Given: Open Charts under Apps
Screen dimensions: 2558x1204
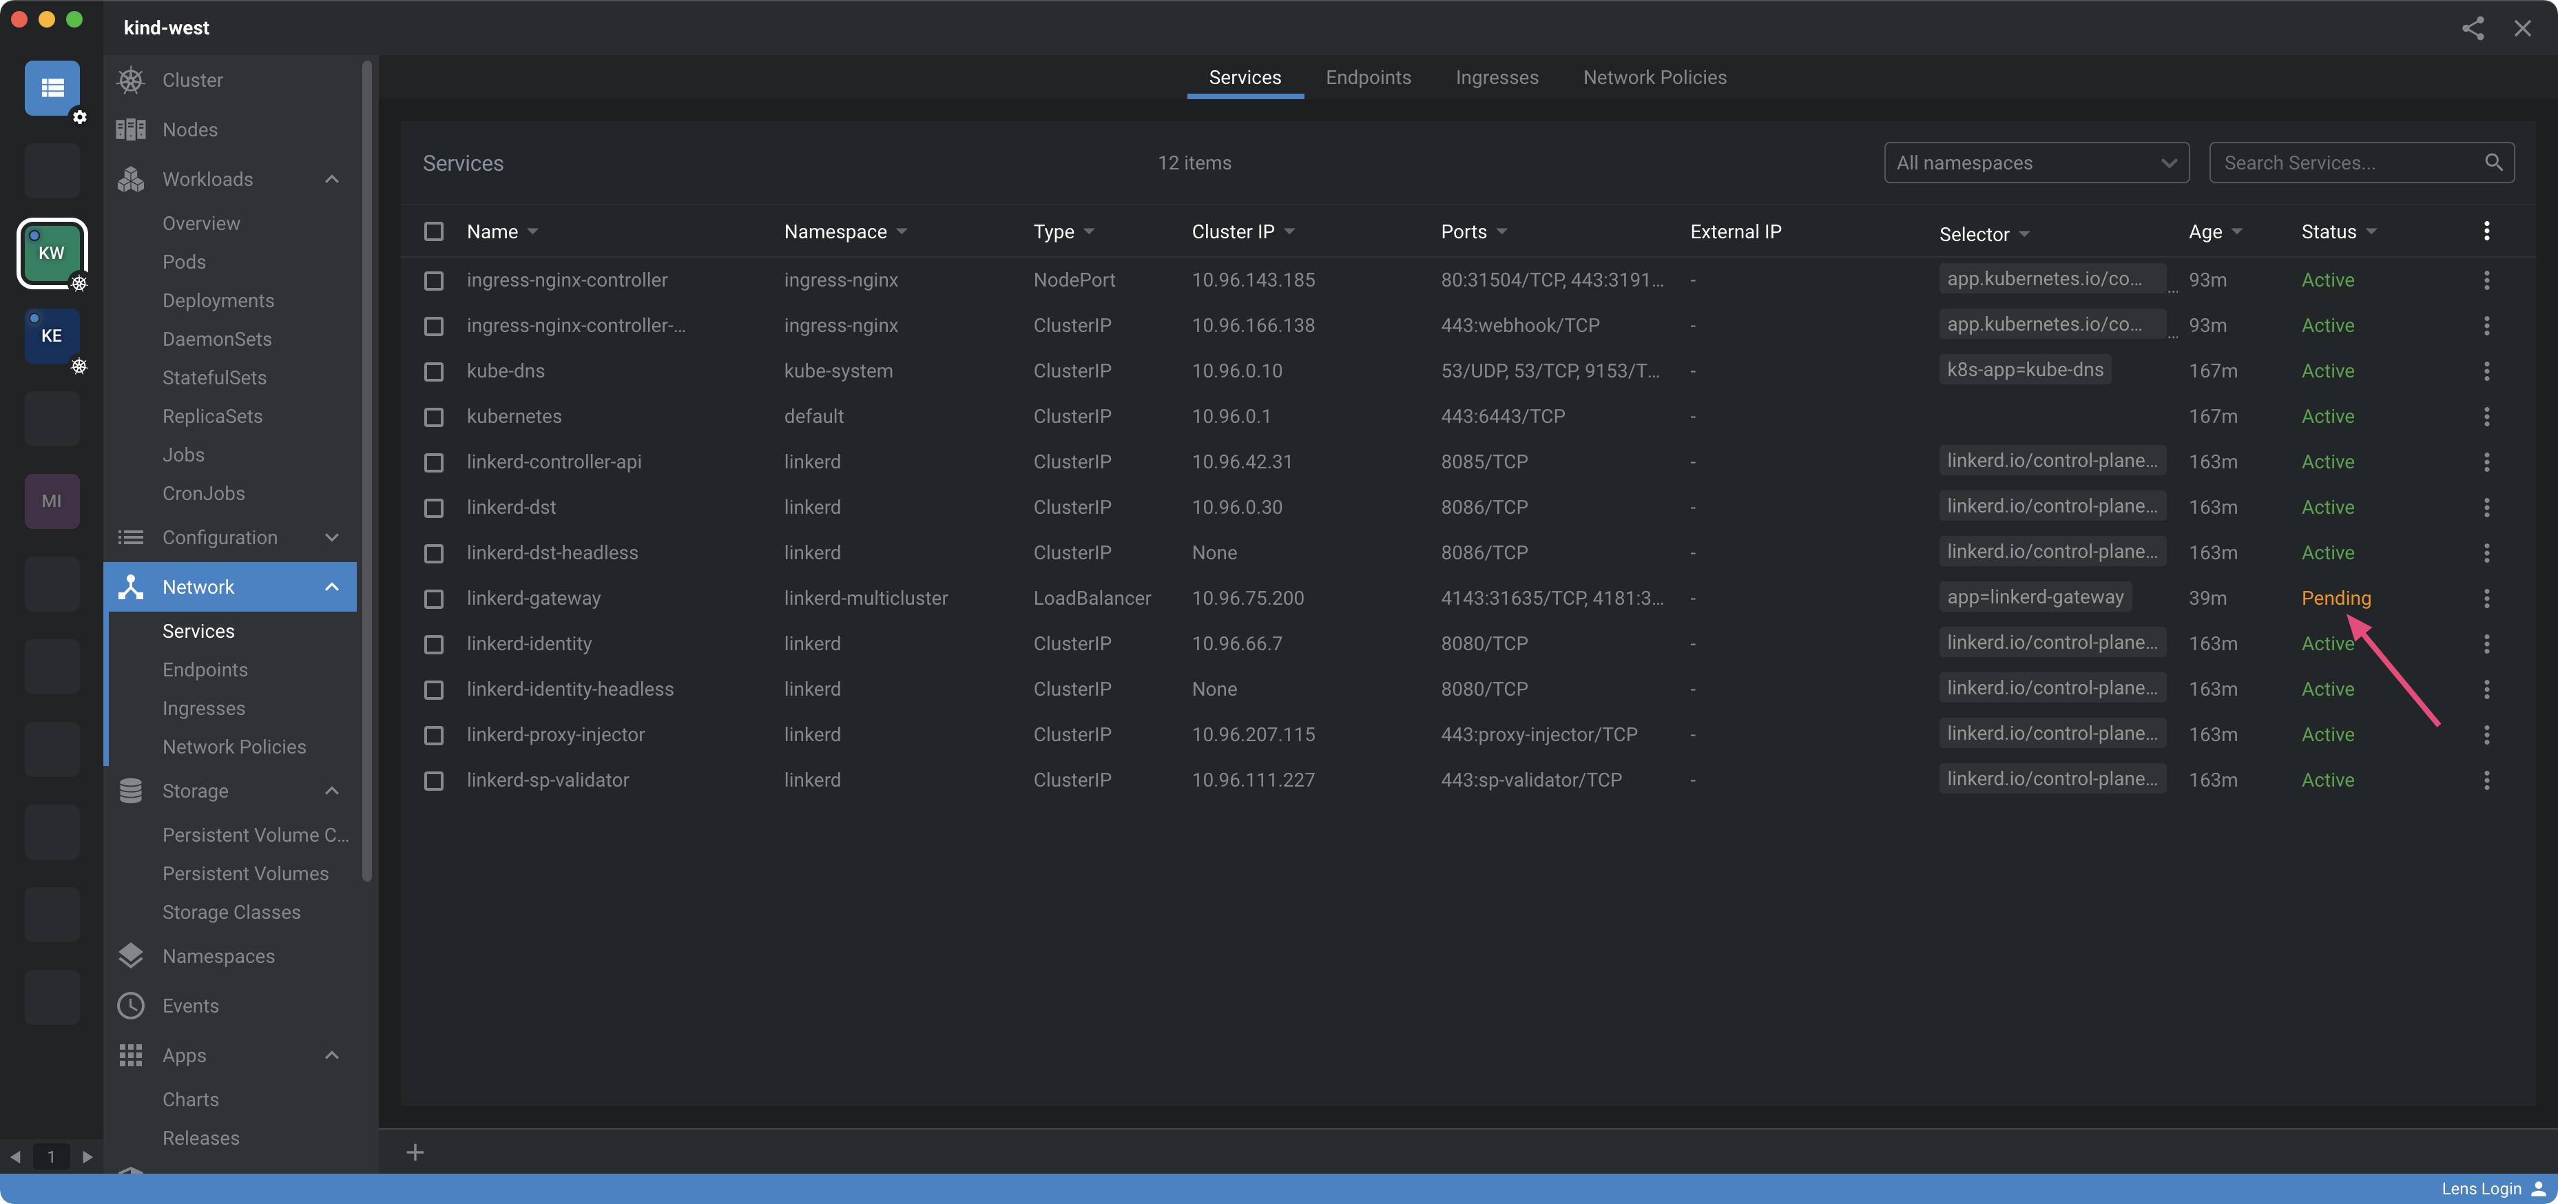Looking at the screenshot, I should pyautogui.click(x=189, y=1100).
